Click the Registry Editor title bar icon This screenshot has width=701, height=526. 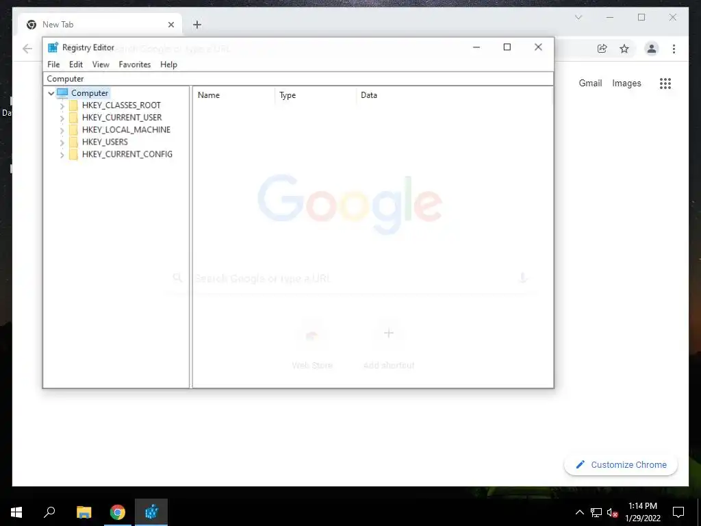(53, 47)
